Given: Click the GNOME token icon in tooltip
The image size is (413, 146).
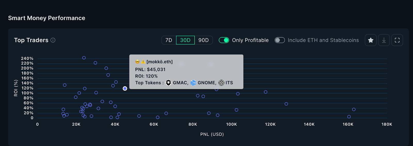Looking at the screenshot, I should [x=193, y=83].
